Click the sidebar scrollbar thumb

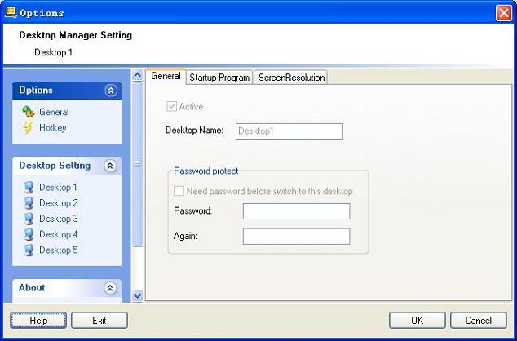pos(138,164)
